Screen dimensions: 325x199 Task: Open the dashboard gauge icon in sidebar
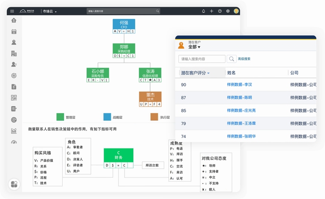pyautogui.click(x=14, y=142)
